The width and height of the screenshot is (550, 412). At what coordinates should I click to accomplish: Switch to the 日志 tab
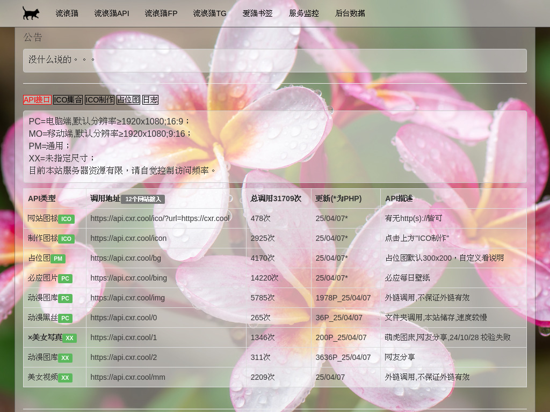(x=150, y=100)
